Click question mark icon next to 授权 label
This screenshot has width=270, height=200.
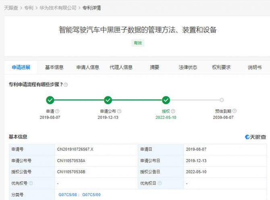point(173,111)
